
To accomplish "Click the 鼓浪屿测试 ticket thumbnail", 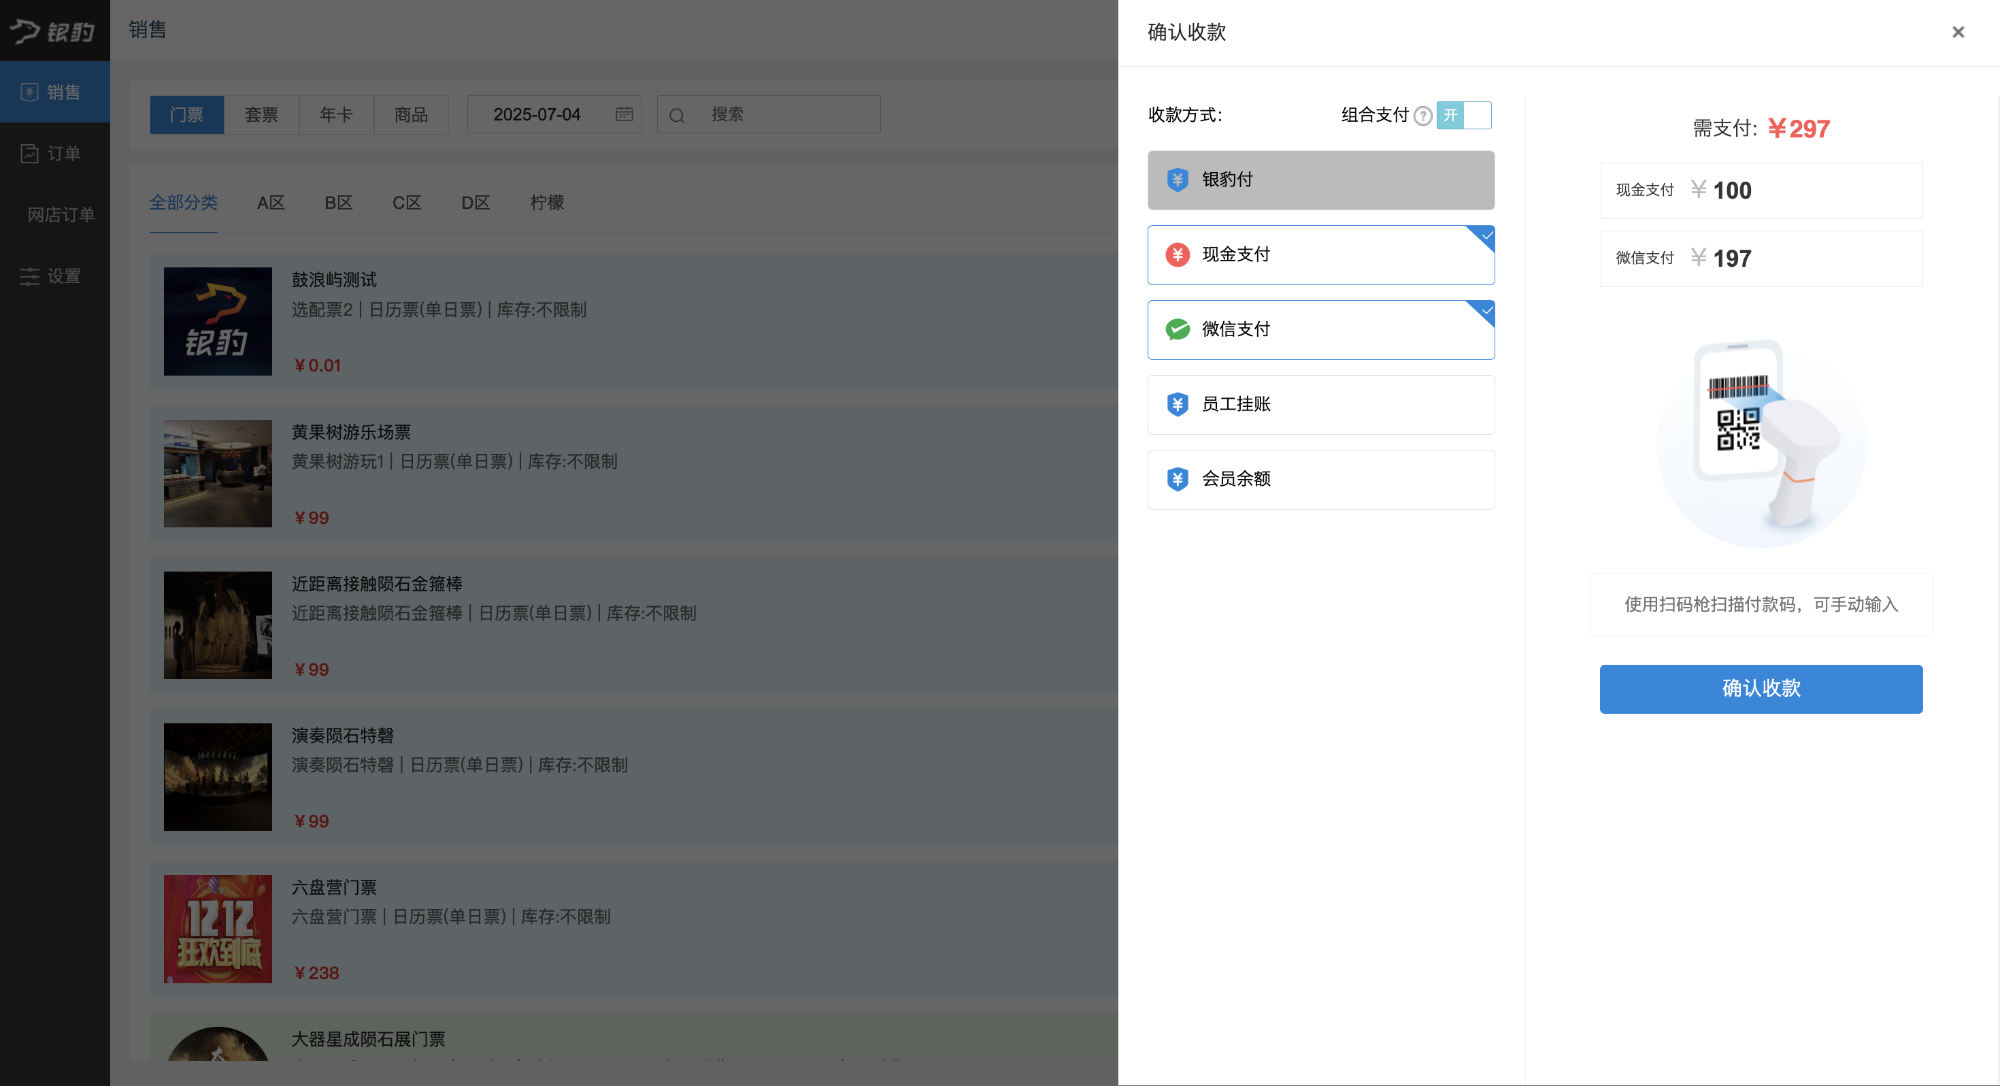I will pyautogui.click(x=218, y=322).
